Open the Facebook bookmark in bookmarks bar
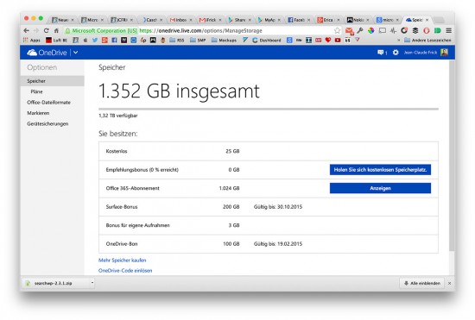This screenshot has height=320, width=475. 114,40
